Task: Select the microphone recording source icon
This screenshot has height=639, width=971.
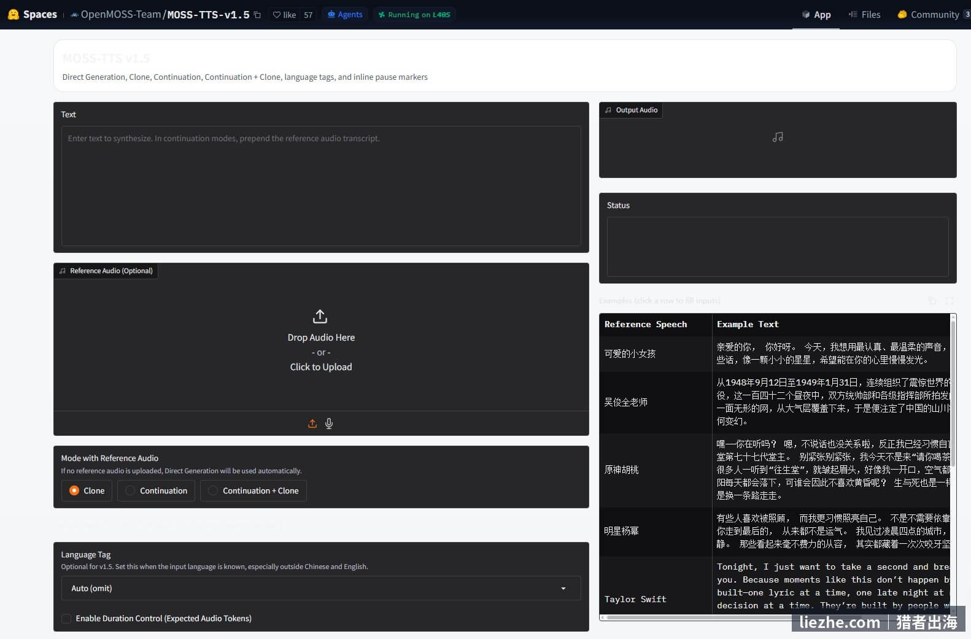Action: coord(329,424)
